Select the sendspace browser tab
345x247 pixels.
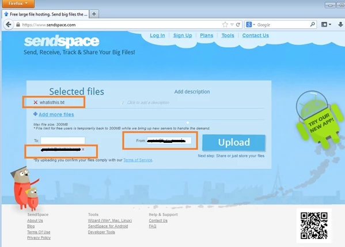pyautogui.click(x=46, y=14)
